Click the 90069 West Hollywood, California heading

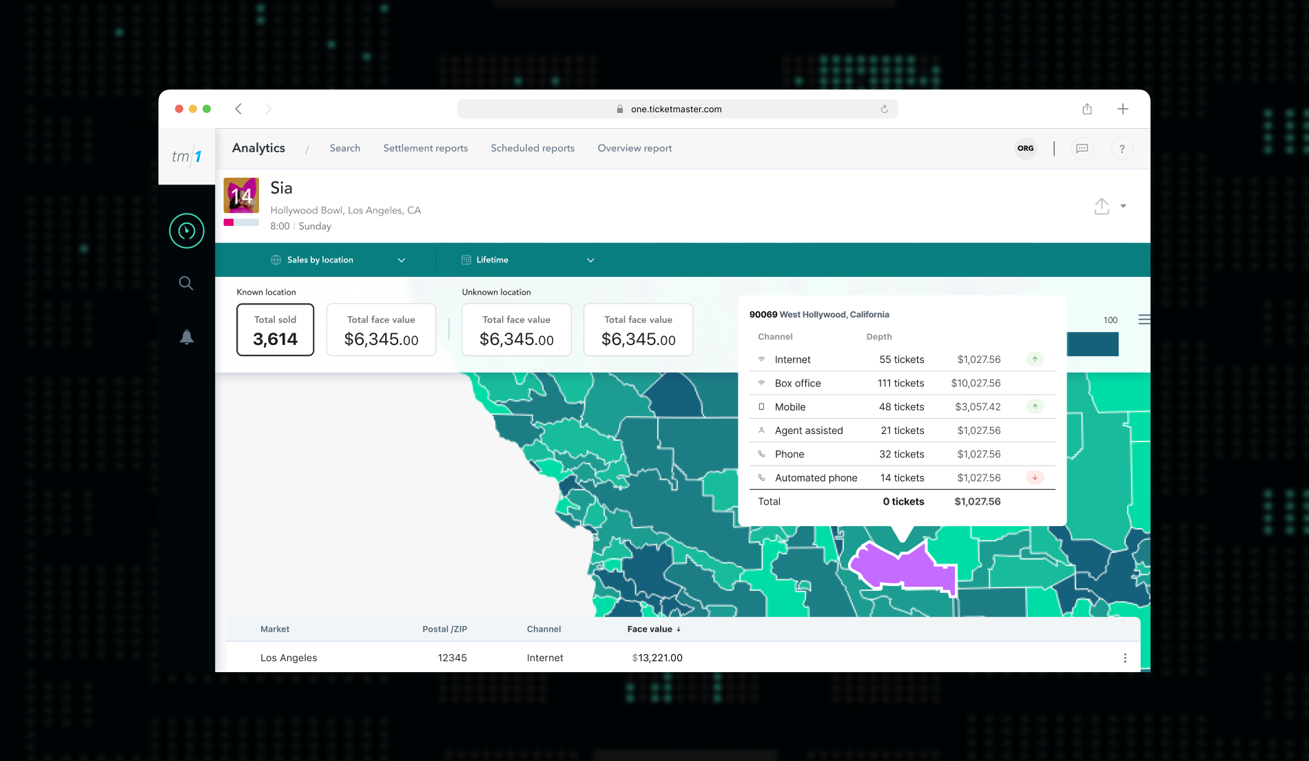coord(819,314)
